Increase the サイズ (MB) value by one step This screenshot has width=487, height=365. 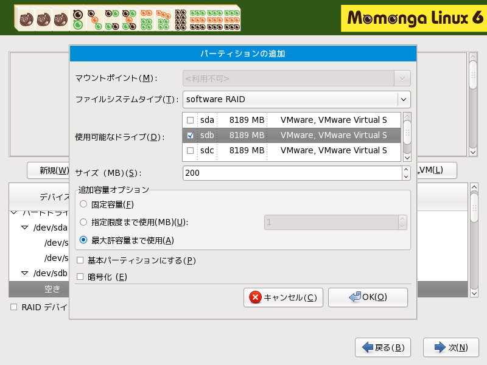click(x=406, y=170)
